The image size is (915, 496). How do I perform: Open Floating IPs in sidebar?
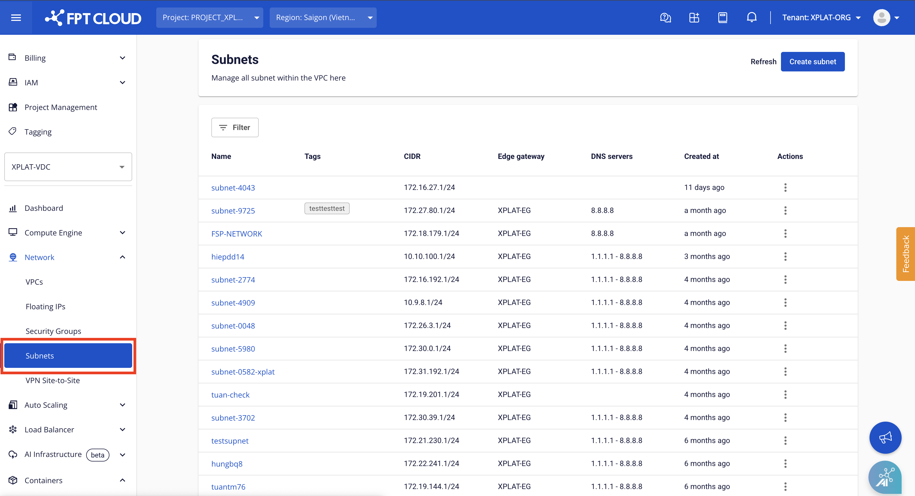[45, 306]
